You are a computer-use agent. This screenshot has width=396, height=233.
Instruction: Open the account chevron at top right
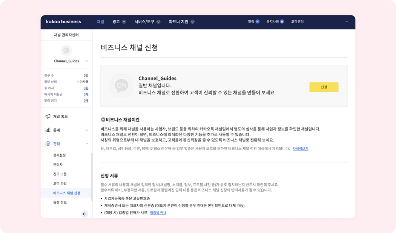coord(347,22)
